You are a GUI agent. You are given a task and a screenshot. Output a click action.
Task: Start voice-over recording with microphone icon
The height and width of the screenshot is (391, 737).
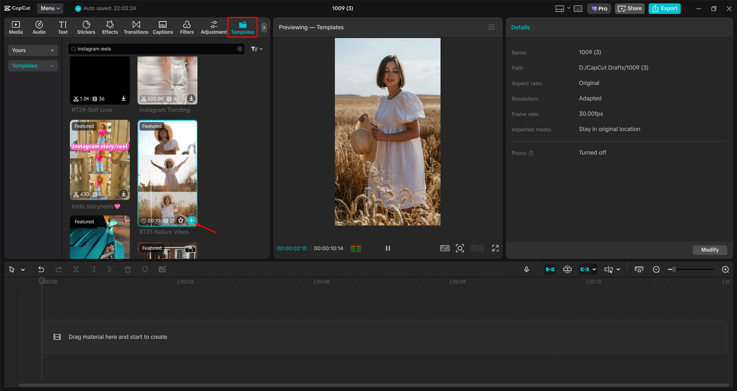[x=527, y=269]
